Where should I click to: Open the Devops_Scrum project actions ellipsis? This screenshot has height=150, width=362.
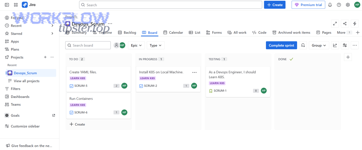coord(110,24)
